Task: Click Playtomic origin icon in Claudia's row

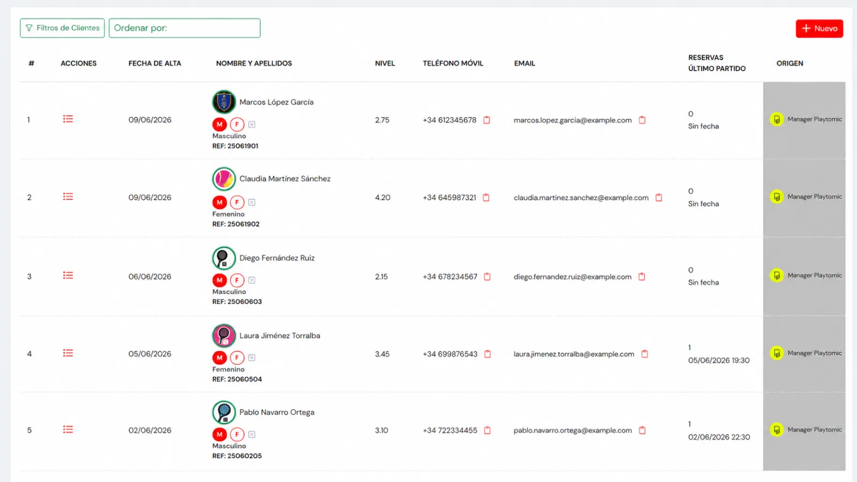Action: 777,197
